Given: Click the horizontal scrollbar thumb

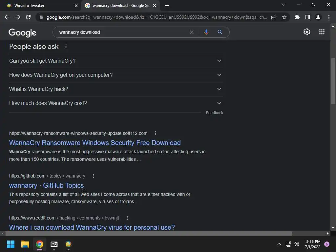Looking at the screenshot, I should (x=149, y=233).
